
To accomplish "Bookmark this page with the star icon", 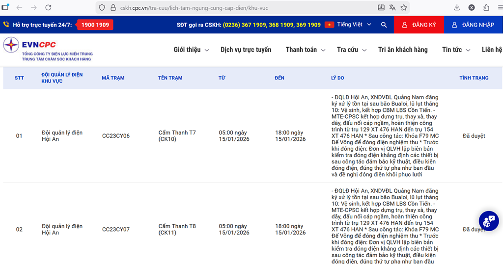I will pyautogui.click(x=404, y=8).
